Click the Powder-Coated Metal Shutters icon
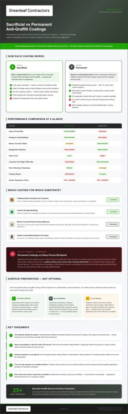128x414 pixels. [x=11, y=237]
